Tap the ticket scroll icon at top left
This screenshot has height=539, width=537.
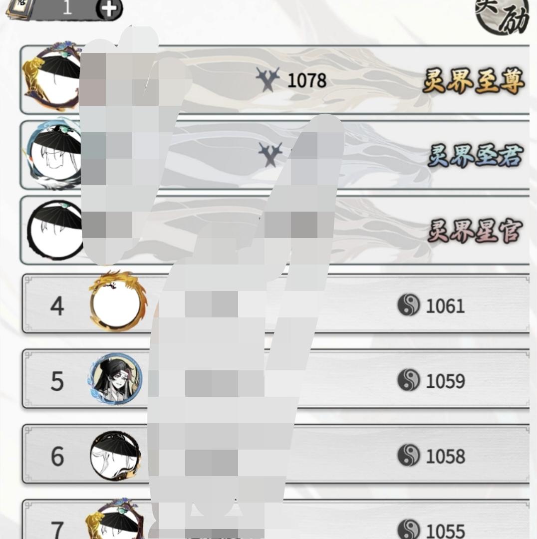click(x=20, y=8)
